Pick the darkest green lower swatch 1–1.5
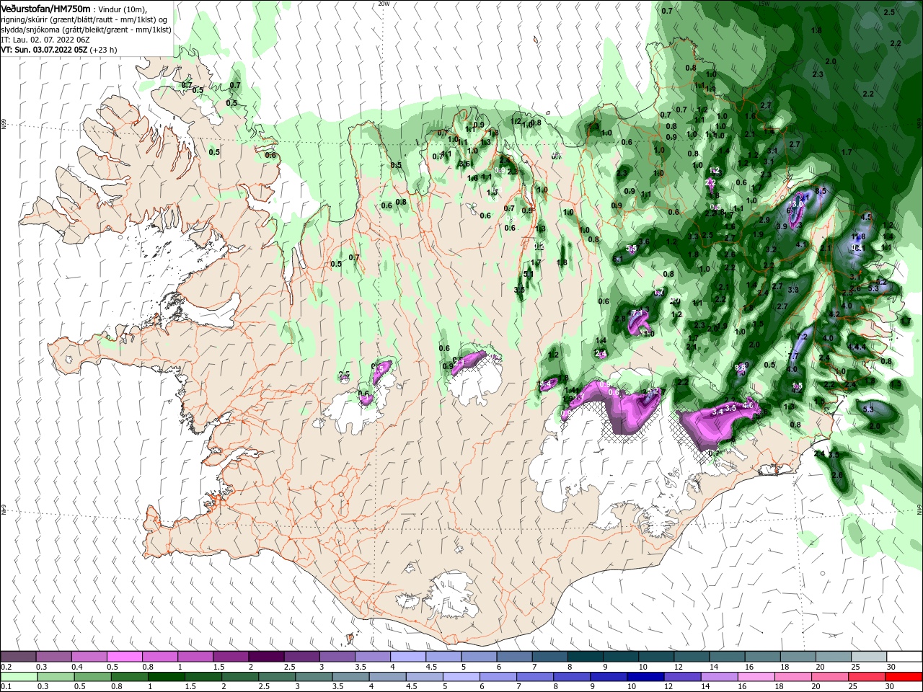The width and height of the screenshot is (923, 692). click(x=166, y=677)
